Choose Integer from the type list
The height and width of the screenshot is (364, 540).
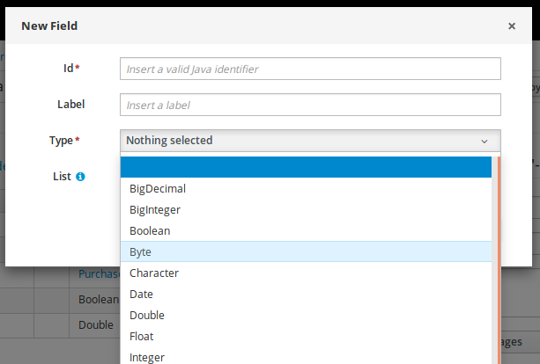click(x=147, y=357)
